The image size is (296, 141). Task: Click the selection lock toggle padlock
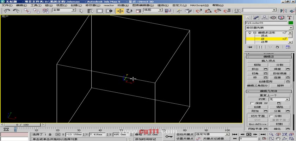(50, 135)
